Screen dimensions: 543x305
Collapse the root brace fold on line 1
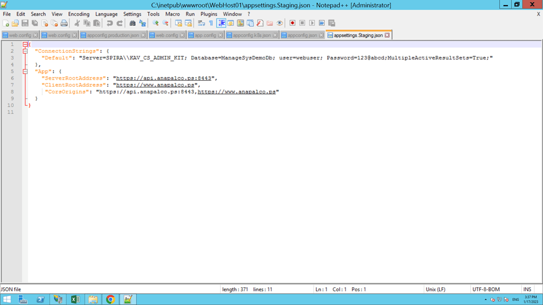coord(25,45)
